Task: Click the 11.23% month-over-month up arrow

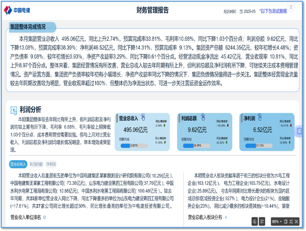Action: point(165,142)
